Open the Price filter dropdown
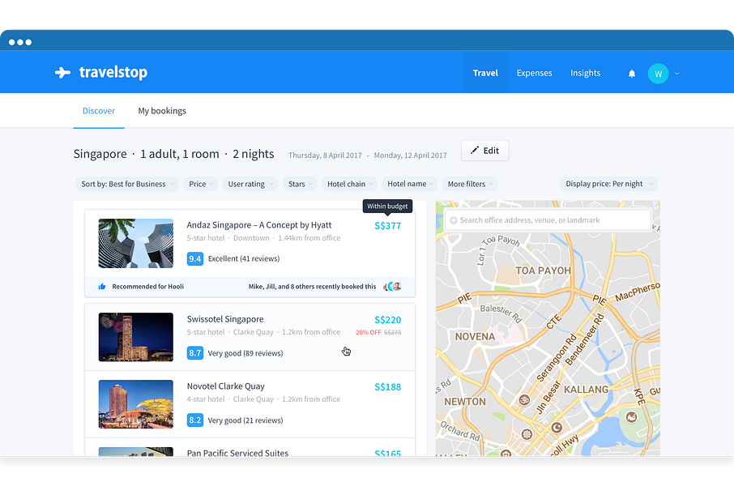Image resolution: width=734 pixels, height=486 pixels. (200, 184)
